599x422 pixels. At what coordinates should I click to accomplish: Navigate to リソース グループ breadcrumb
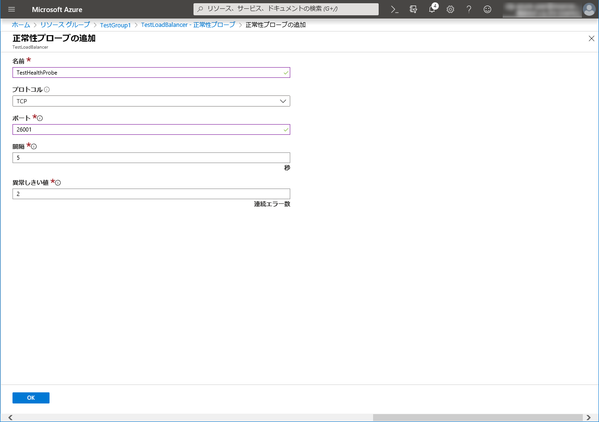coord(65,25)
